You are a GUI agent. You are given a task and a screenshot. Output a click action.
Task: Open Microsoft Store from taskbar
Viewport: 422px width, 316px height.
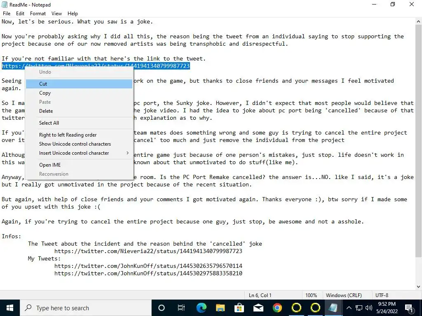[239, 308]
